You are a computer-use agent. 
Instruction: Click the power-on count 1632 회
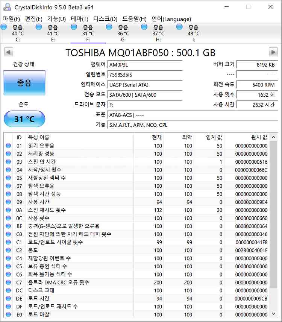tap(257, 95)
